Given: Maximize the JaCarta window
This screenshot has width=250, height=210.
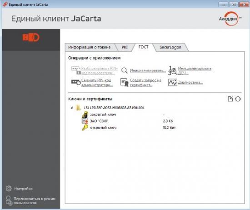Looking at the screenshot, I should [234, 5].
